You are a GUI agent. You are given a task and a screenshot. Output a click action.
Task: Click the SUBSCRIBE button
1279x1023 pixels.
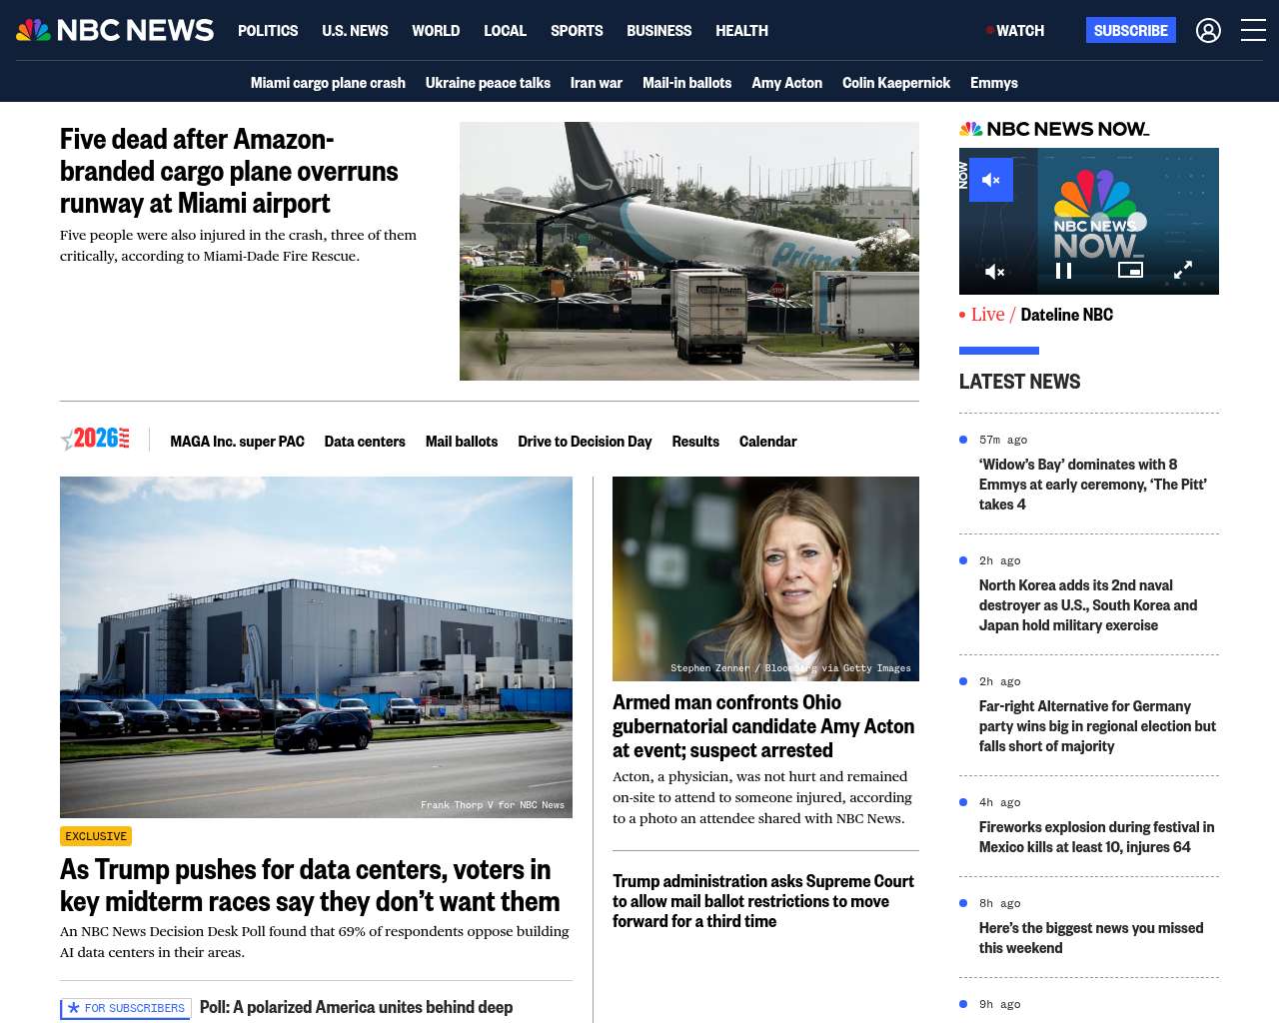pyautogui.click(x=1131, y=30)
